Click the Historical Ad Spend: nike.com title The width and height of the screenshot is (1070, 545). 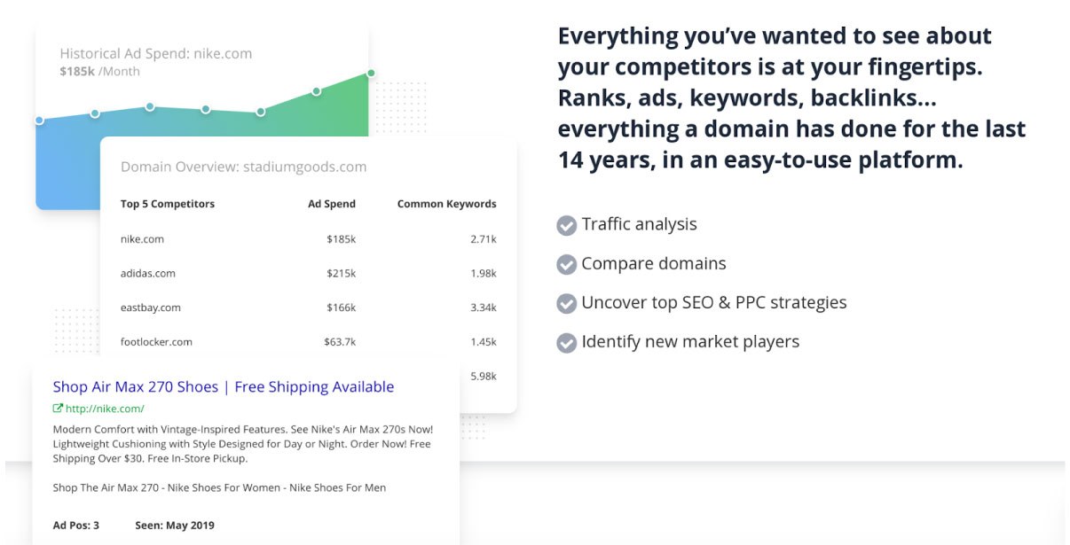click(156, 53)
